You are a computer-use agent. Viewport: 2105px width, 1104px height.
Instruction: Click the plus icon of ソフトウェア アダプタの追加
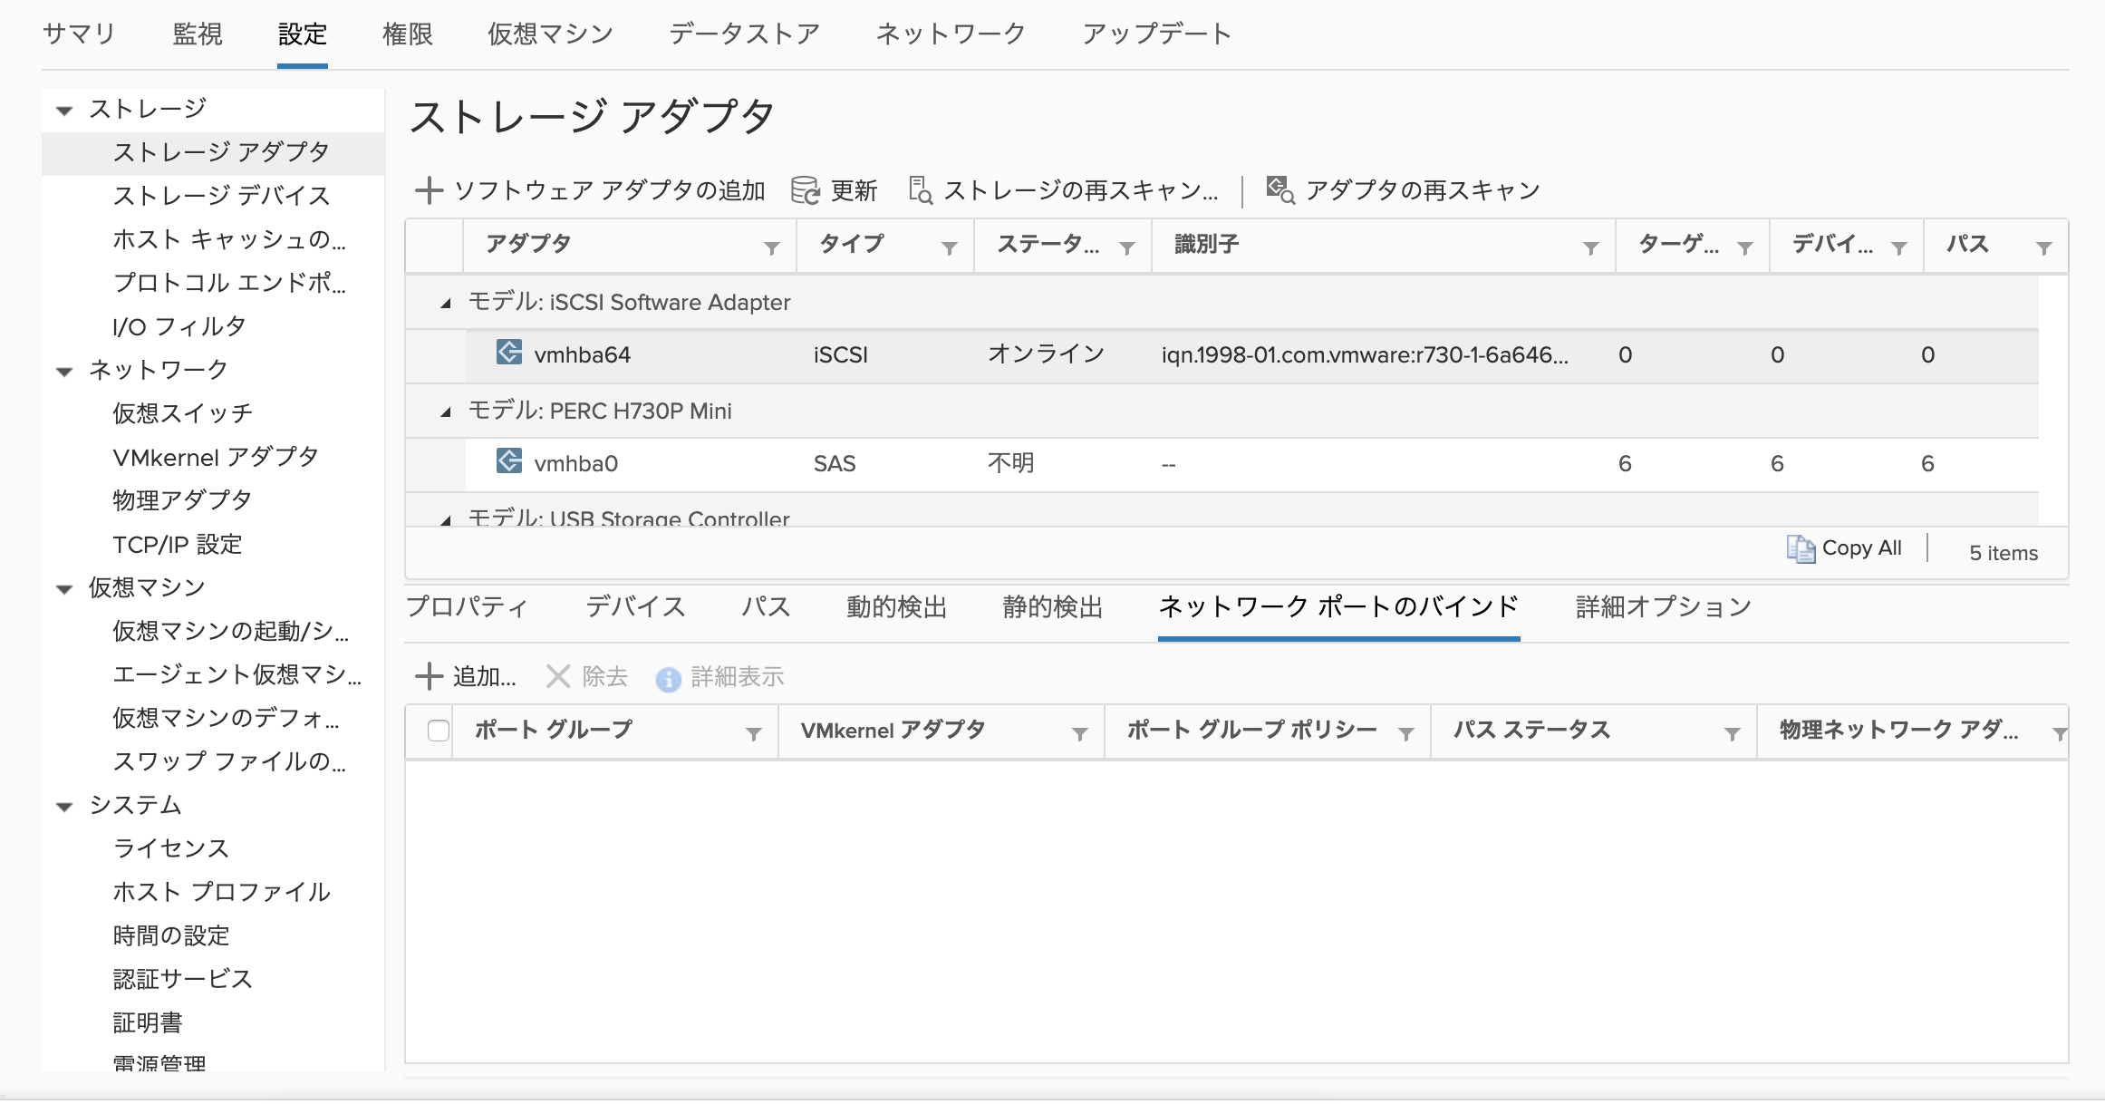[429, 190]
